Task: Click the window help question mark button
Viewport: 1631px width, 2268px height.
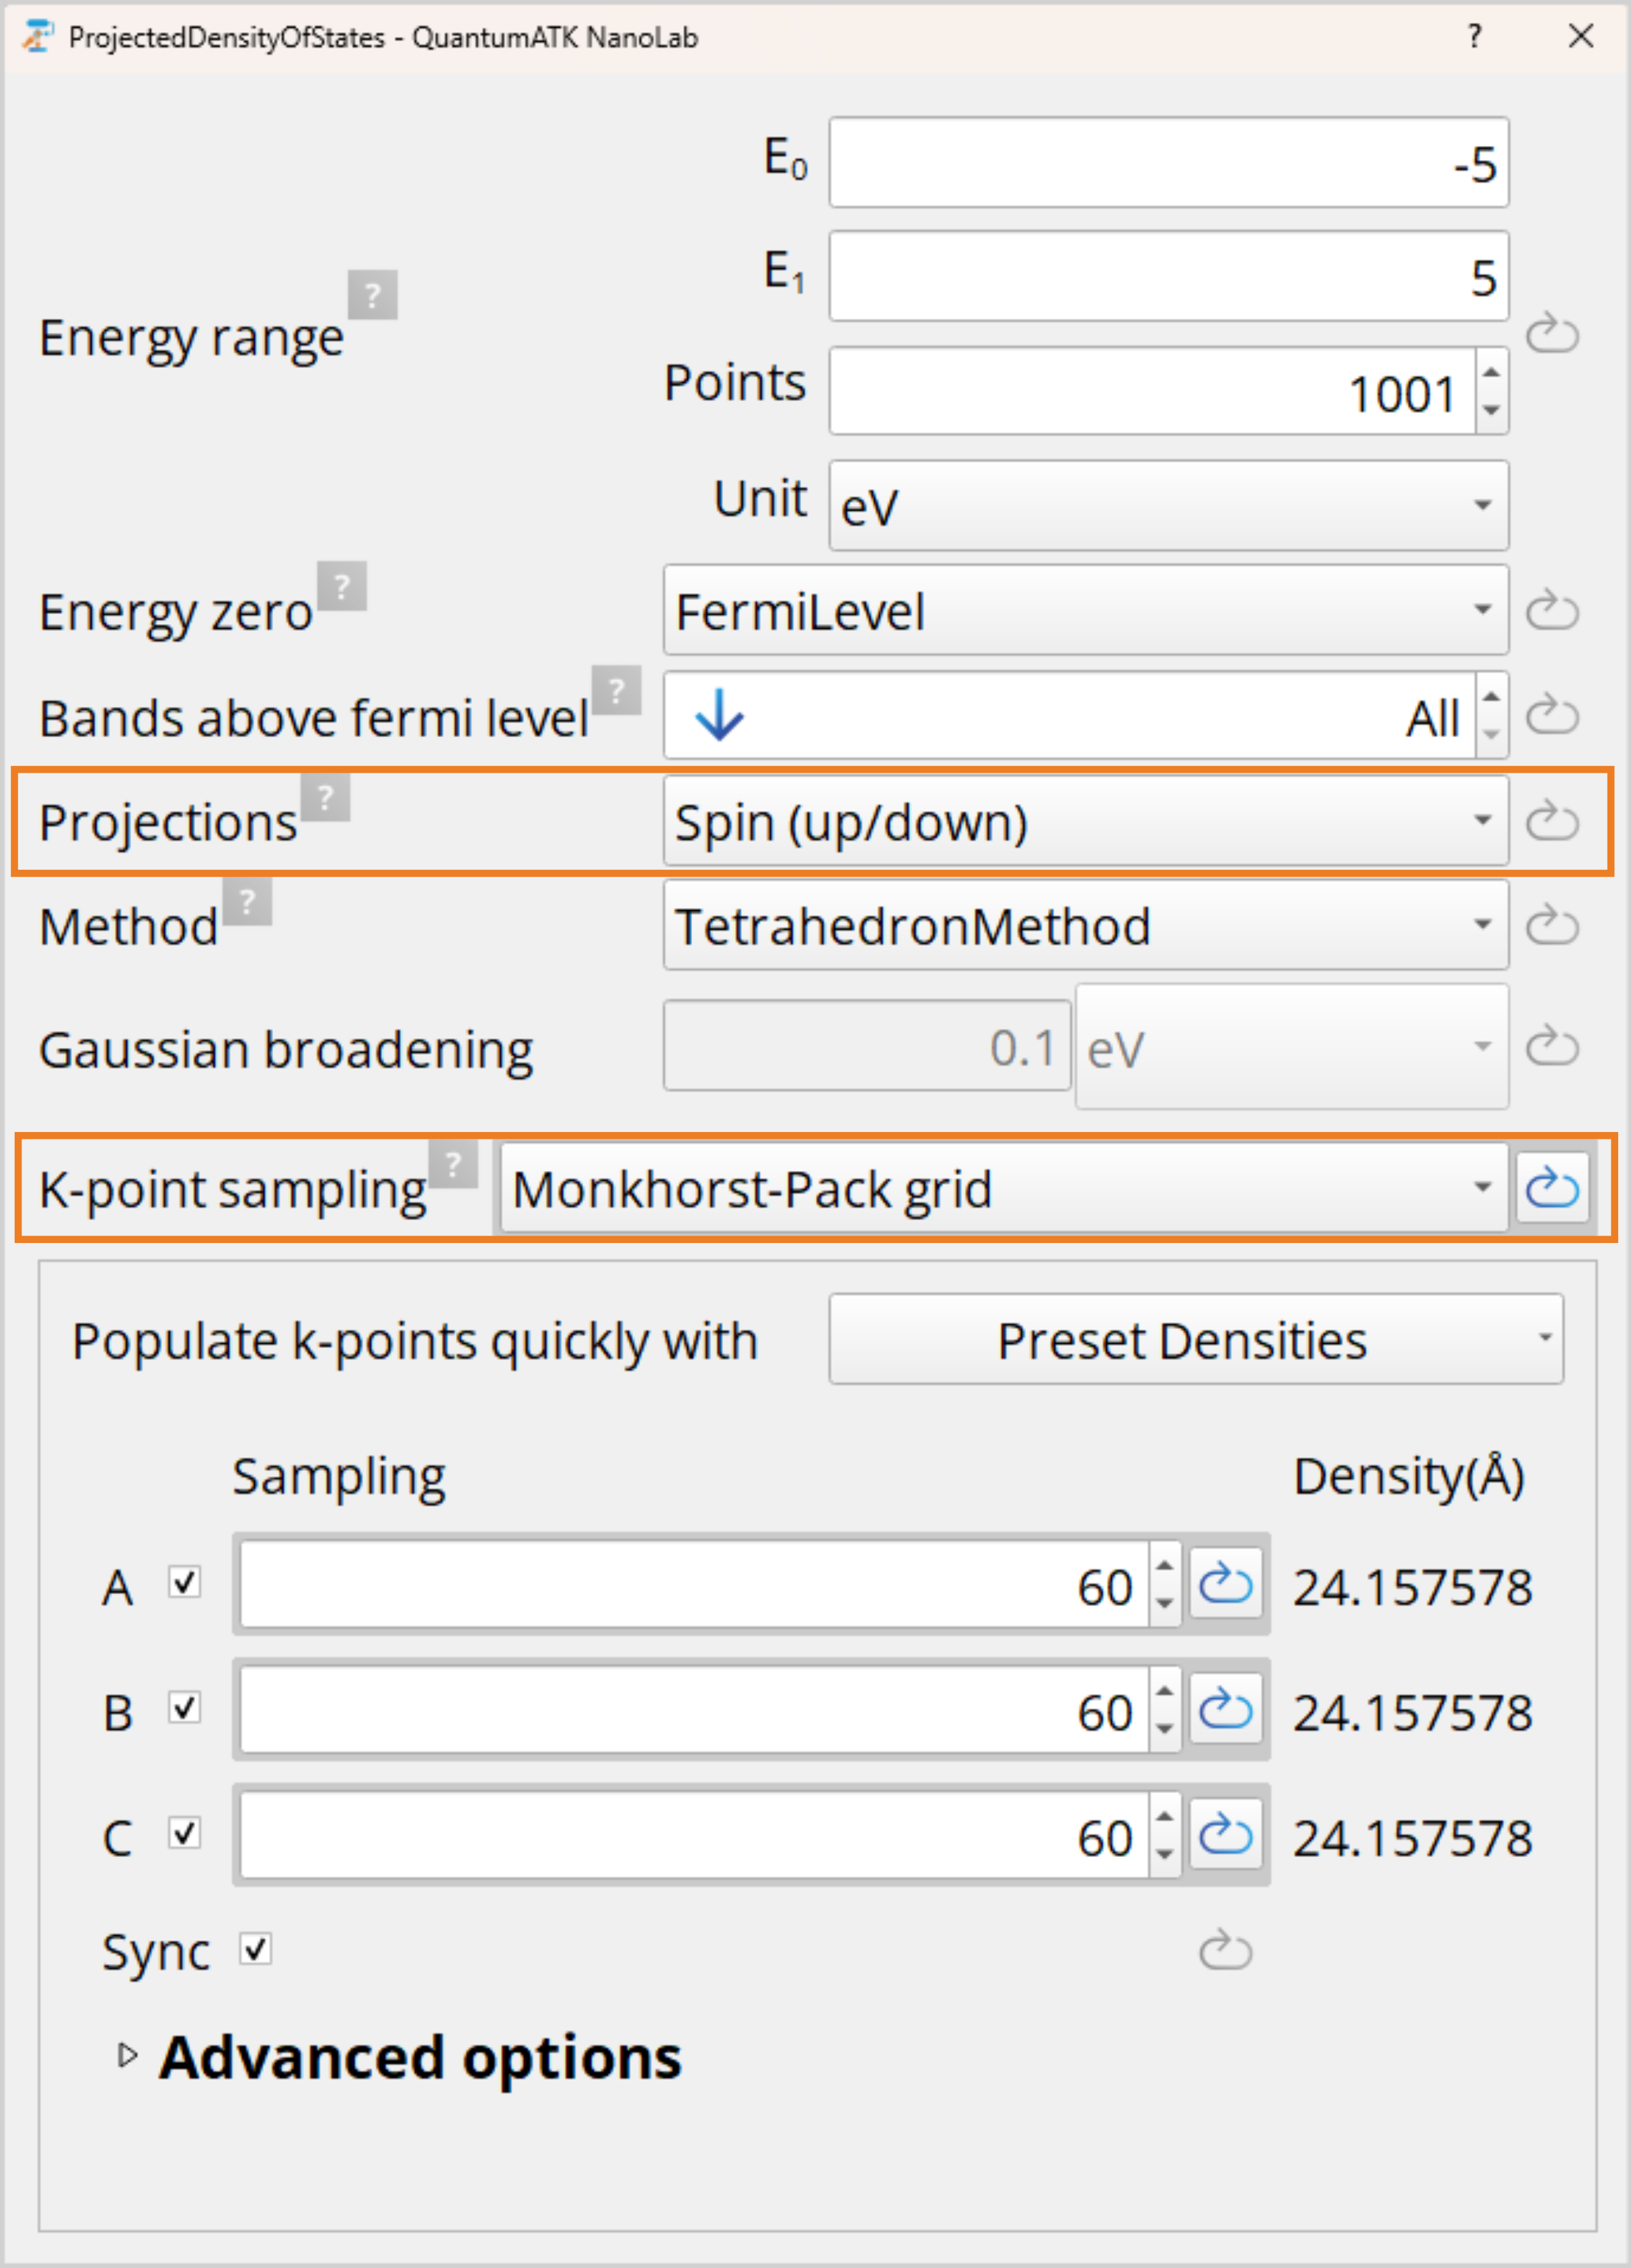Action: pyautogui.click(x=1474, y=37)
